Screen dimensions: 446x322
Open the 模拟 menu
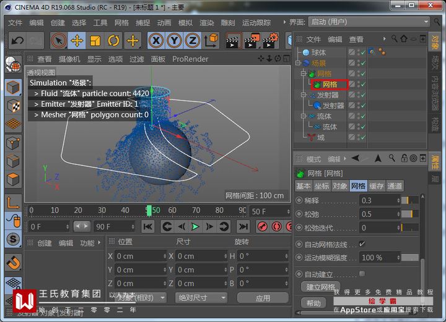[x=185, y=22]
